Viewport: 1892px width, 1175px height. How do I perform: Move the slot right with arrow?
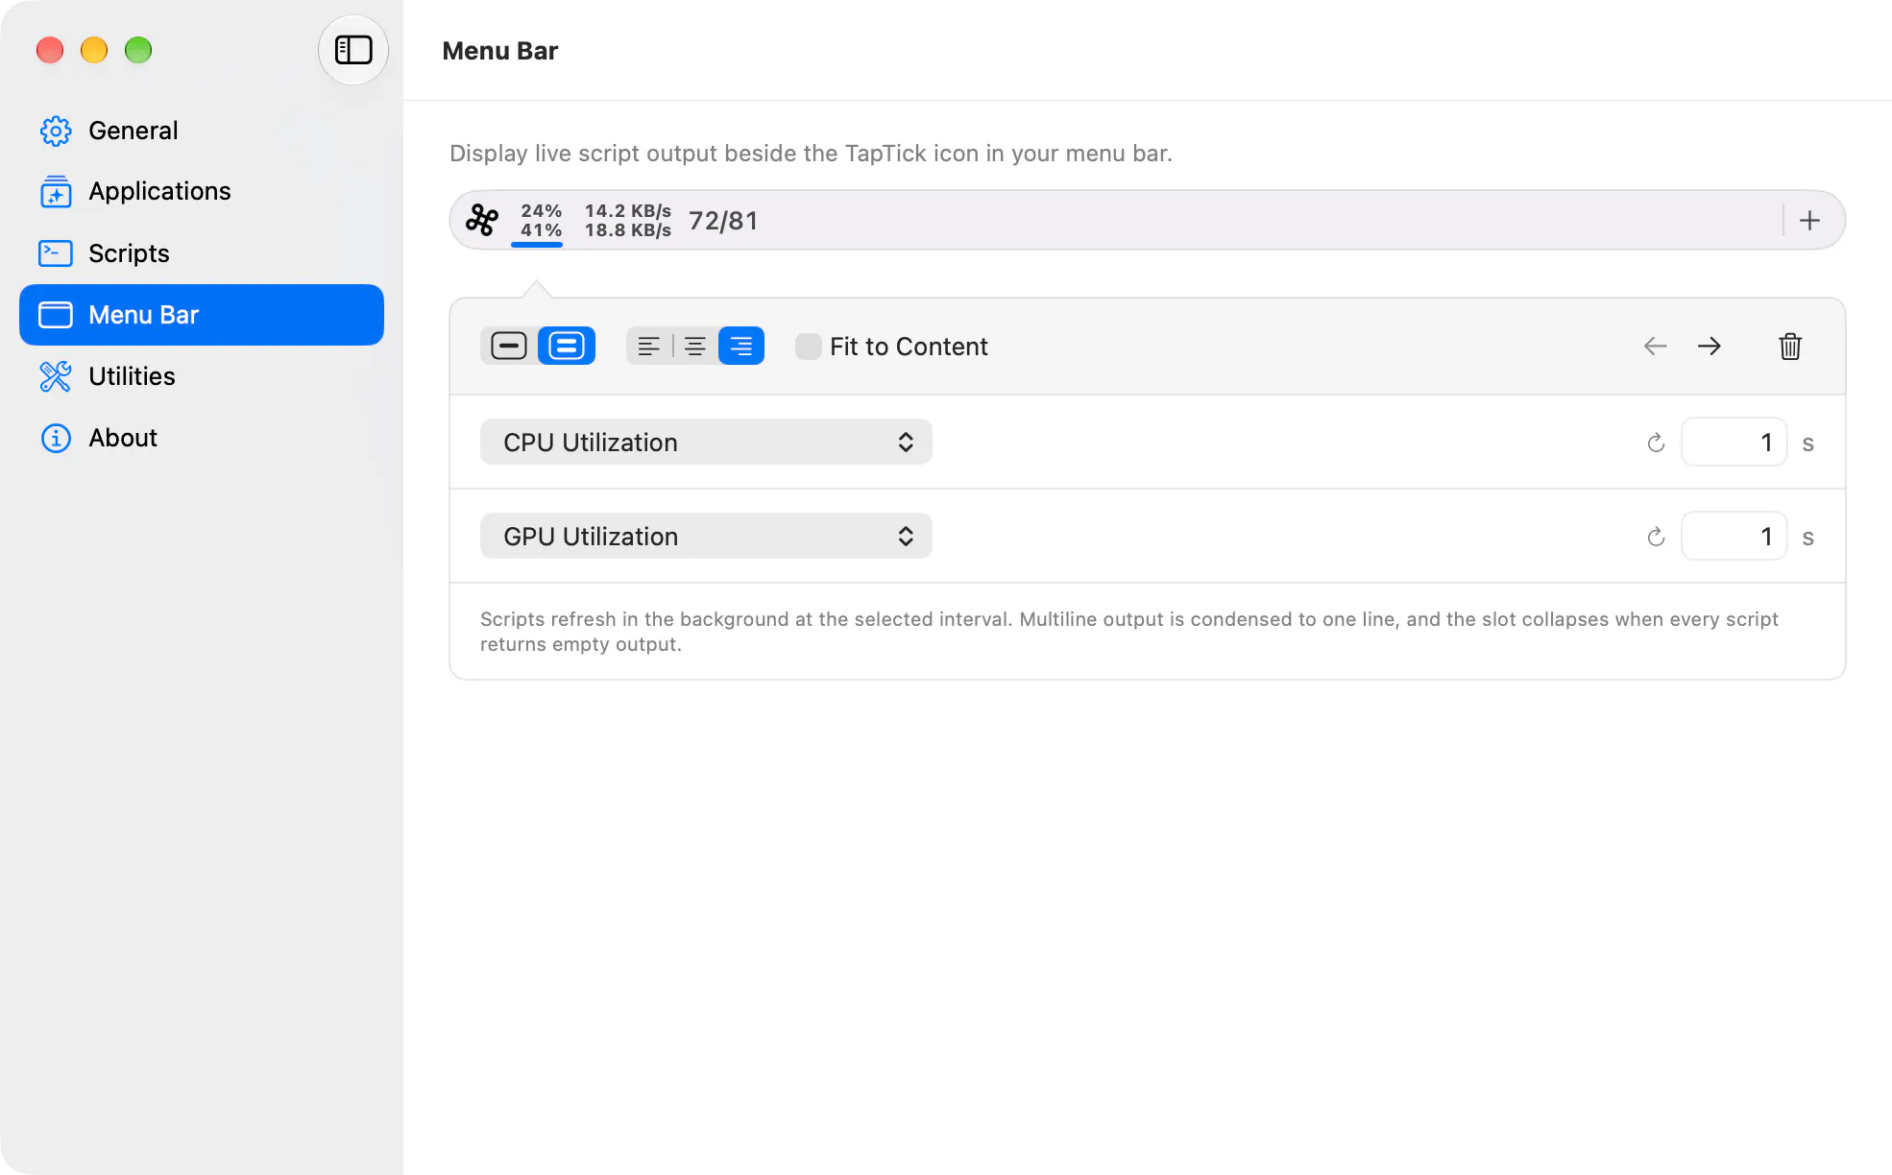click(x=1710, y=346)
